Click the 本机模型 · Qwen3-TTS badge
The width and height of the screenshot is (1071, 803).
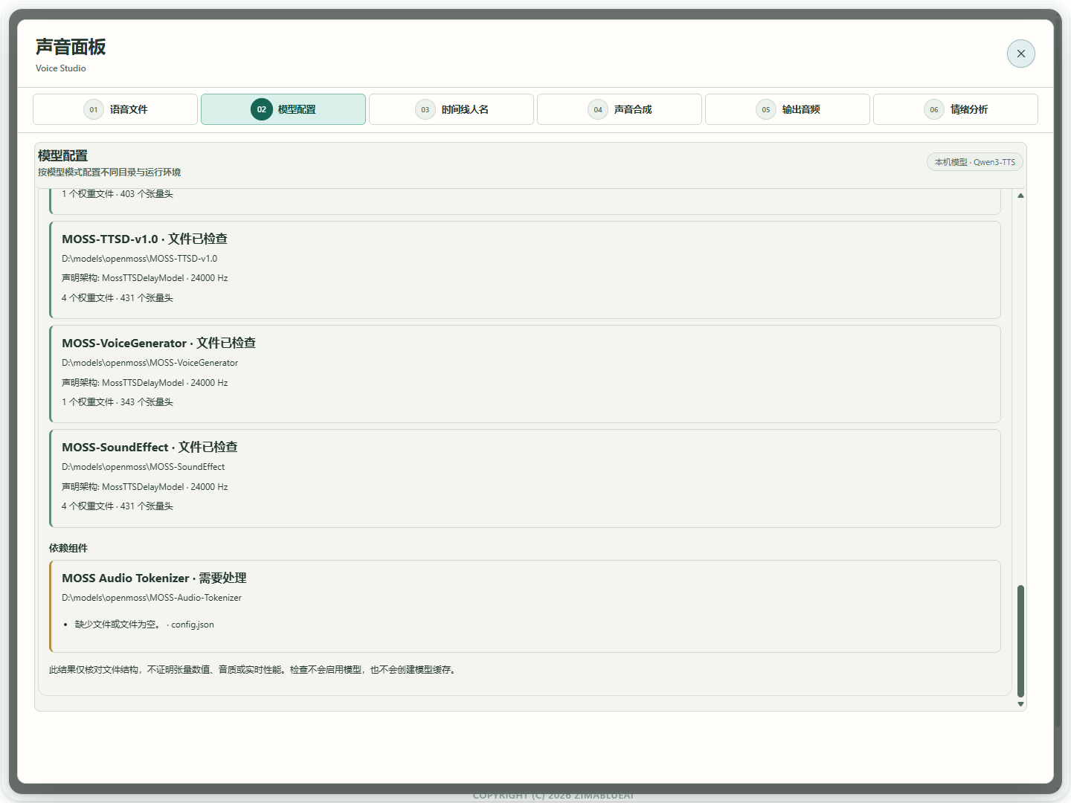point(975,162)
